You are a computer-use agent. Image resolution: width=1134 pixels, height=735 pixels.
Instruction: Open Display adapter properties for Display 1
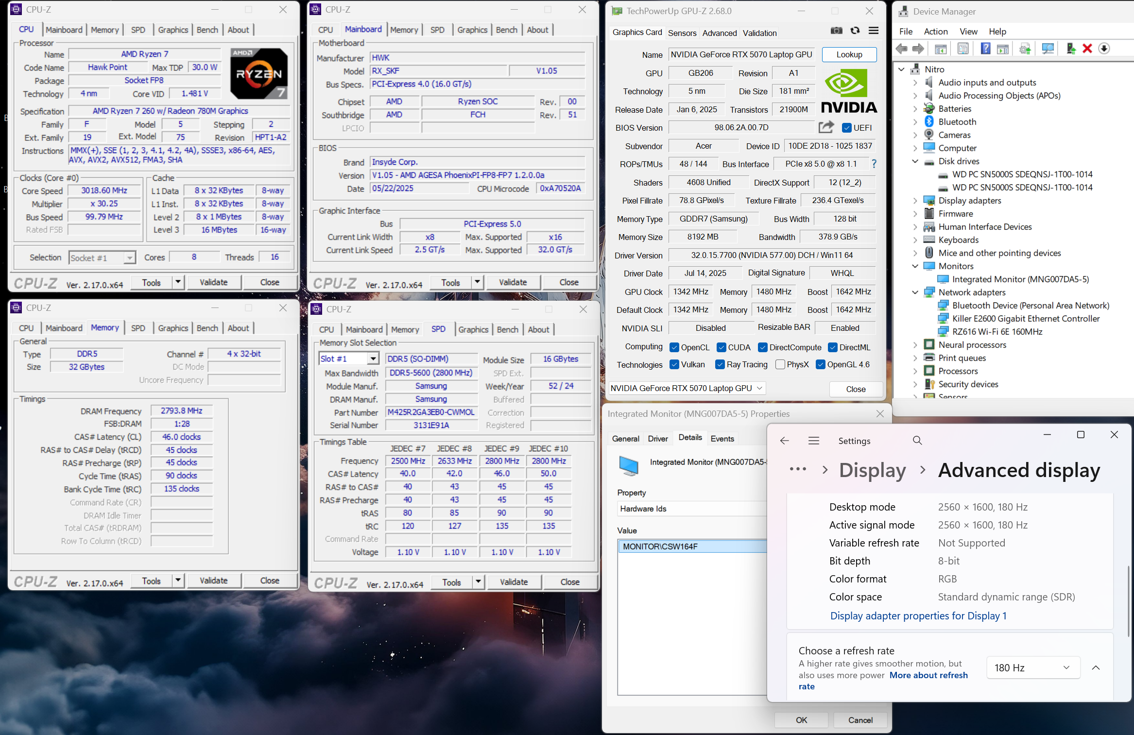pos(918,615)
